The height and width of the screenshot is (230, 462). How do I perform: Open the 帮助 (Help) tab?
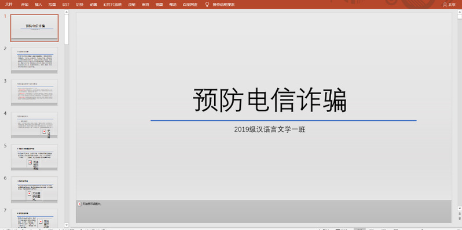173,5
